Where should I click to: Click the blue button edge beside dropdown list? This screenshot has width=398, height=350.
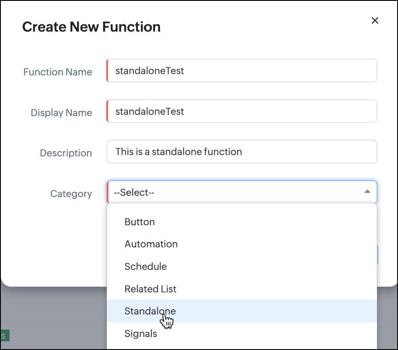point(378,254)
